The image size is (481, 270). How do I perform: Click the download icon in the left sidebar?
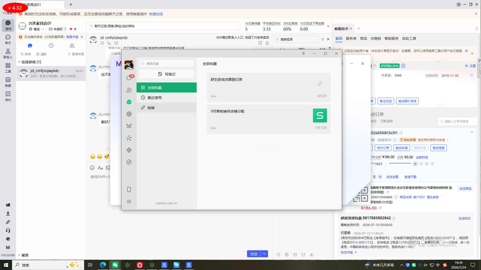8,213
